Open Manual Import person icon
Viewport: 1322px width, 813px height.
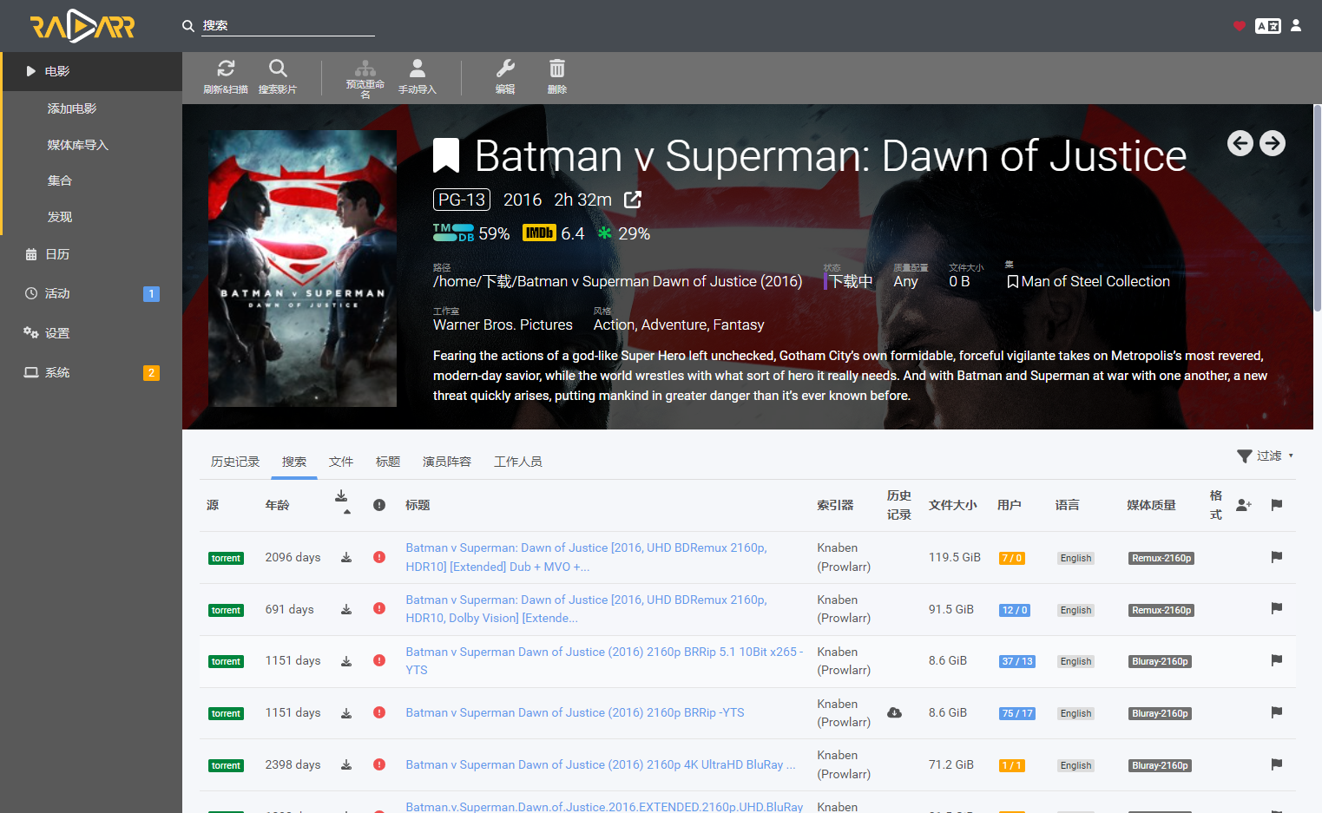tap(418, 69)
